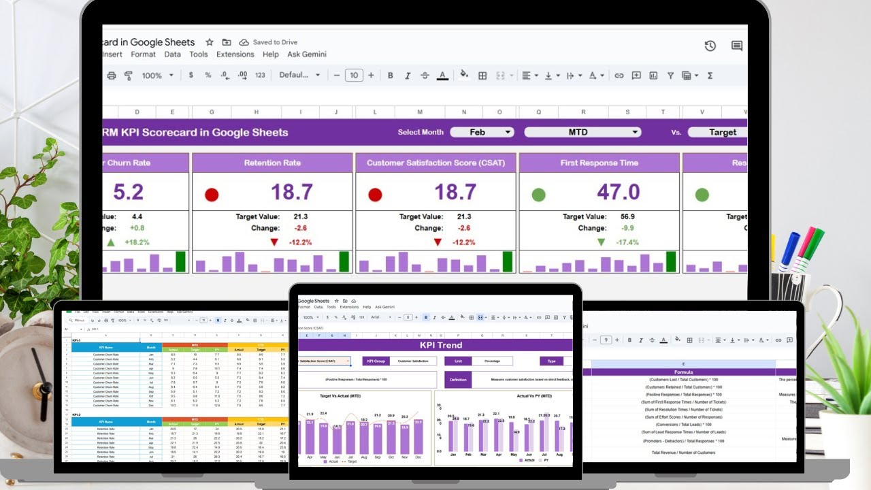Open the 123 more formats menu
The width and height of the screenshot is (871, 490).
click(x=260, y=76)
